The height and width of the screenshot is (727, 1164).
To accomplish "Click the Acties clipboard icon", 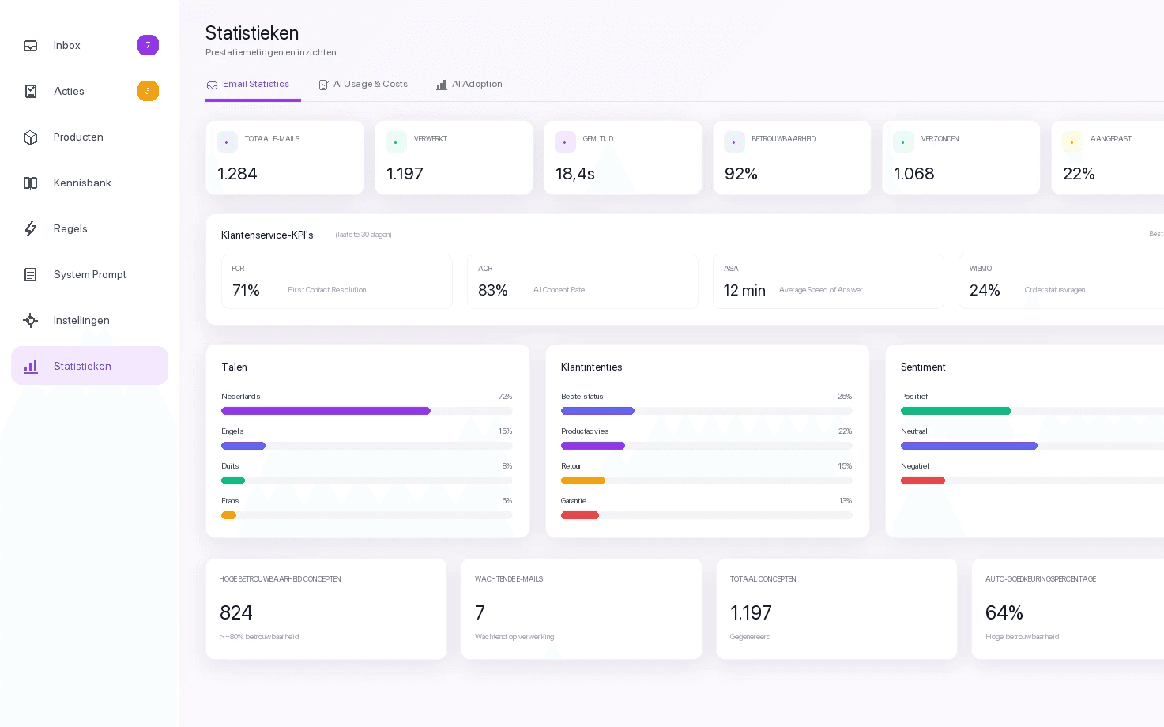I will (x=31, y=92).
